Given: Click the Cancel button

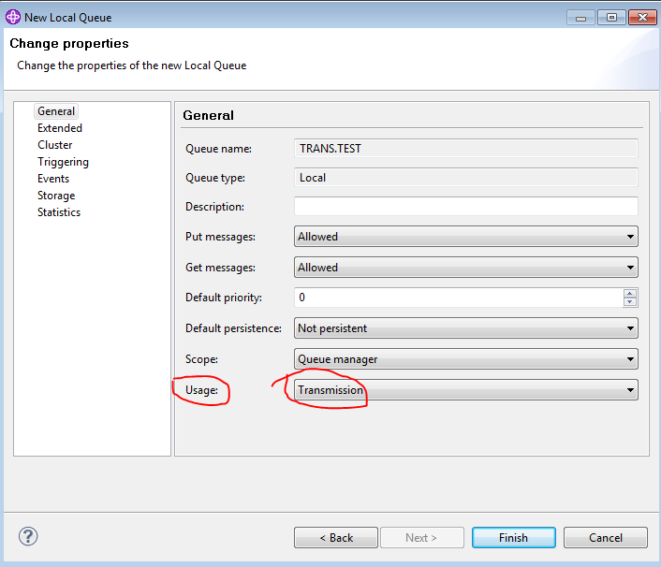Looking at the screenshot, I should pyautogui.click(x=606, y=537).
